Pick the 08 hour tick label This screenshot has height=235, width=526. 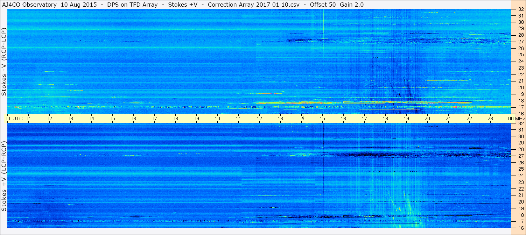coord(175,119)
